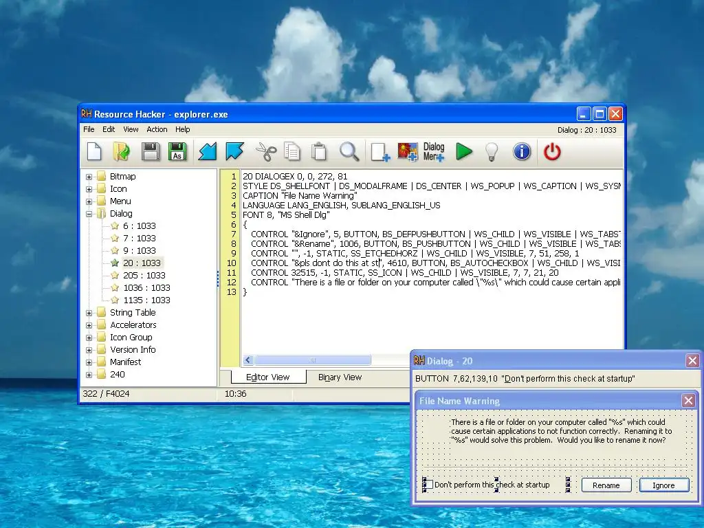This screenshot has height=528, width=704.
Task: Click the 10:36 cursor position status
Action: [236, 394]
